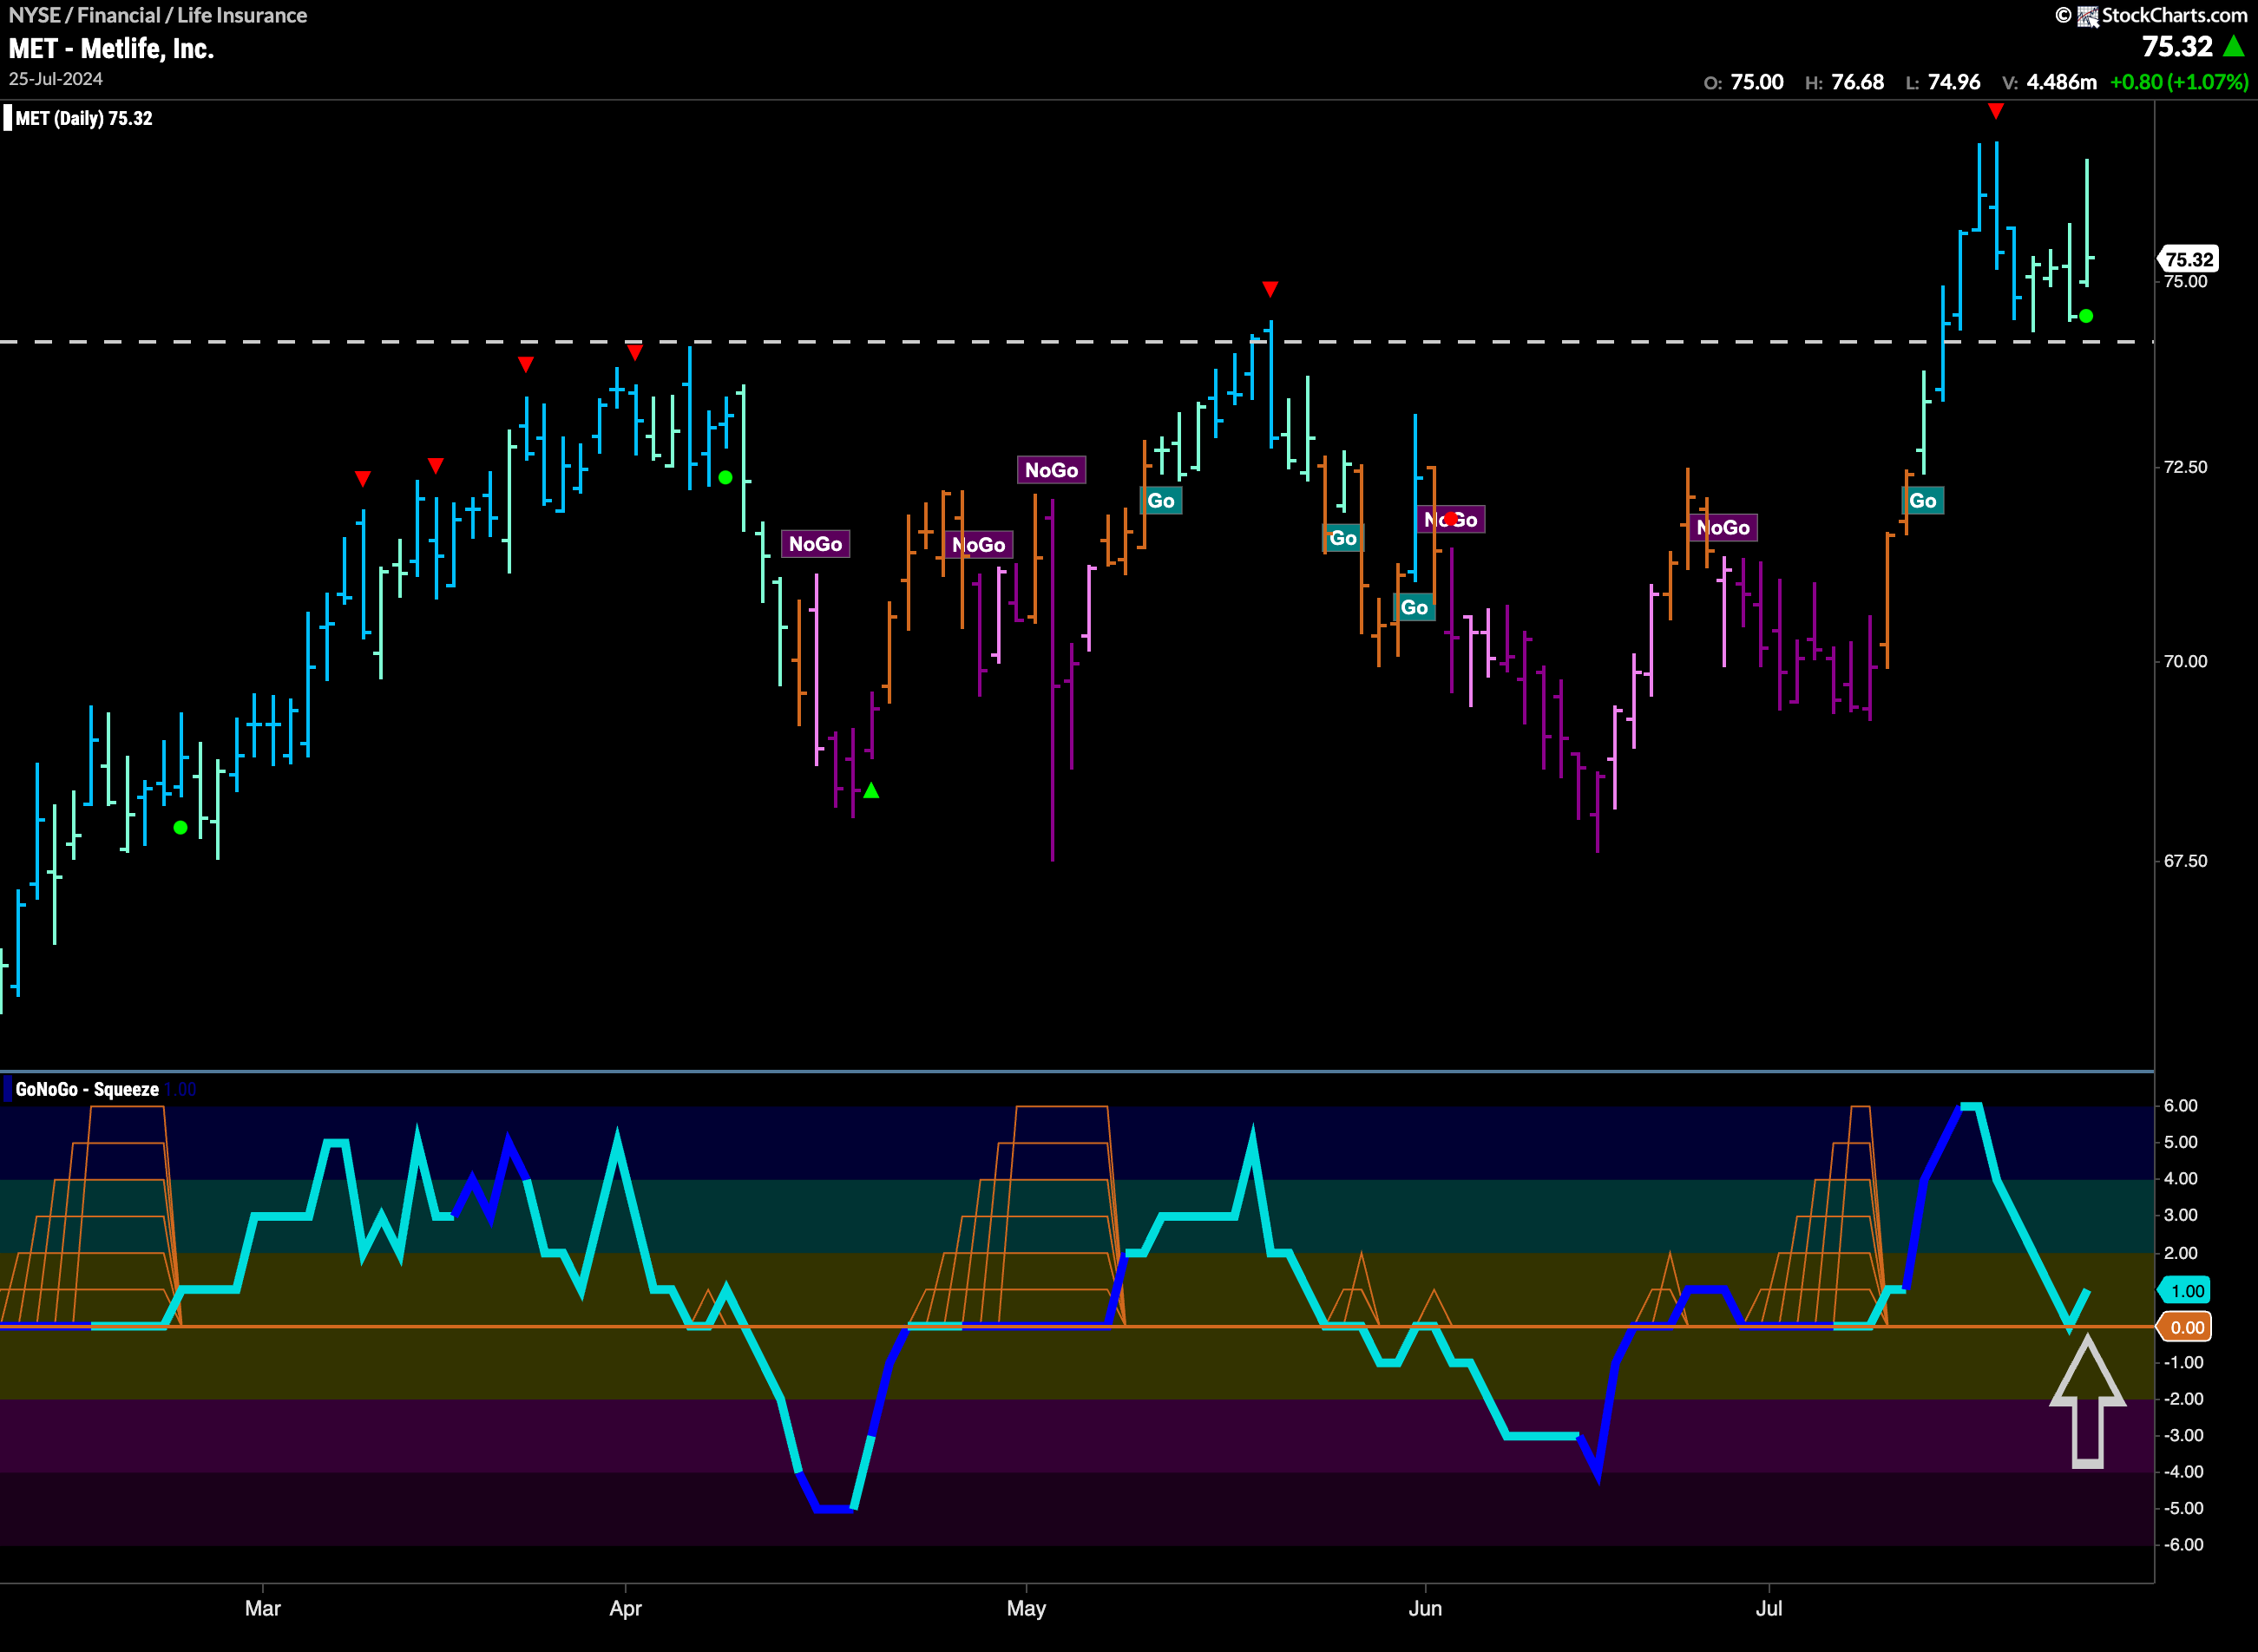Click the 6.00 oscillator axis label
The image size is (2258, 1652).
(2180, 1105)
